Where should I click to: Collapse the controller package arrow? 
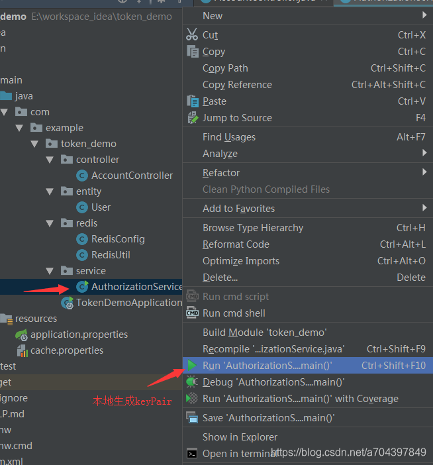pos(50,160)
